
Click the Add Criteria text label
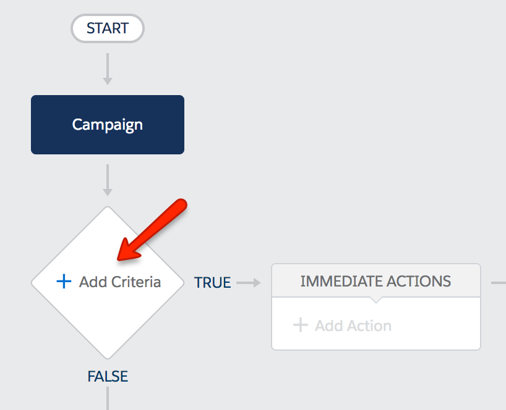[x=120, y=282]
